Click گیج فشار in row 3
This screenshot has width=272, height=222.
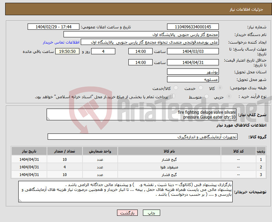169,175
